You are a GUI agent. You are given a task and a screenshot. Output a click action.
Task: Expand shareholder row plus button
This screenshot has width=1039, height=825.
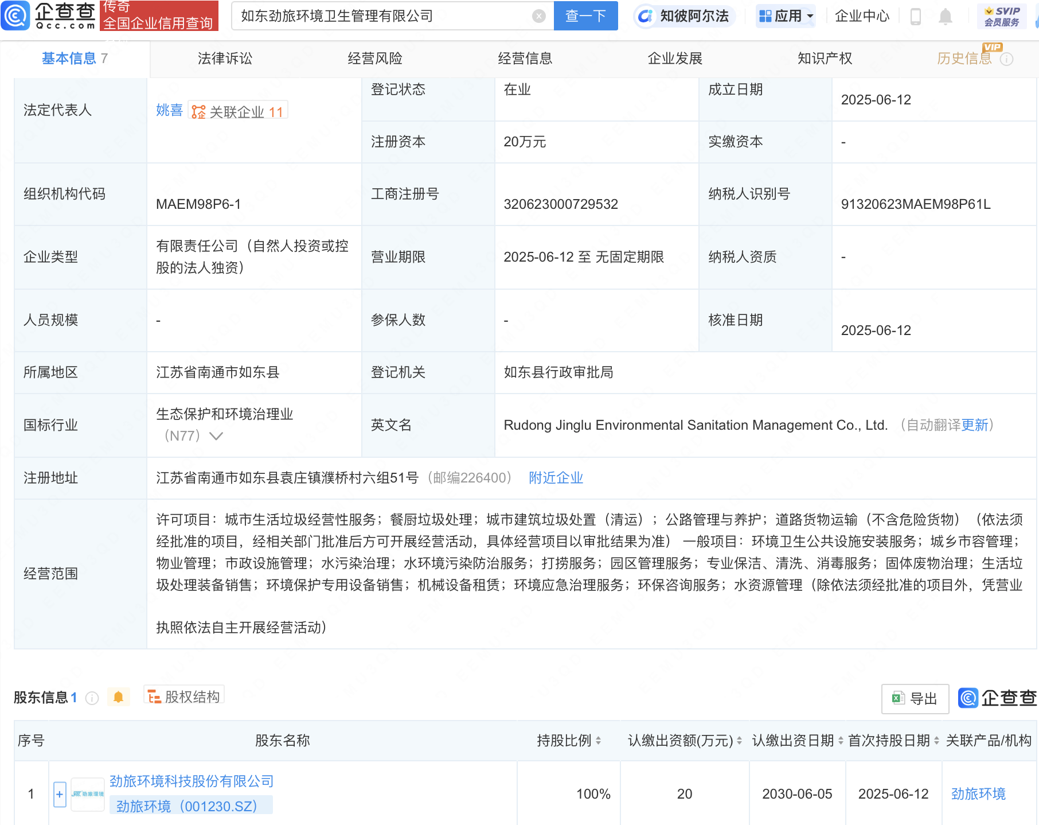pyautogui.click(x=60, y=794)
